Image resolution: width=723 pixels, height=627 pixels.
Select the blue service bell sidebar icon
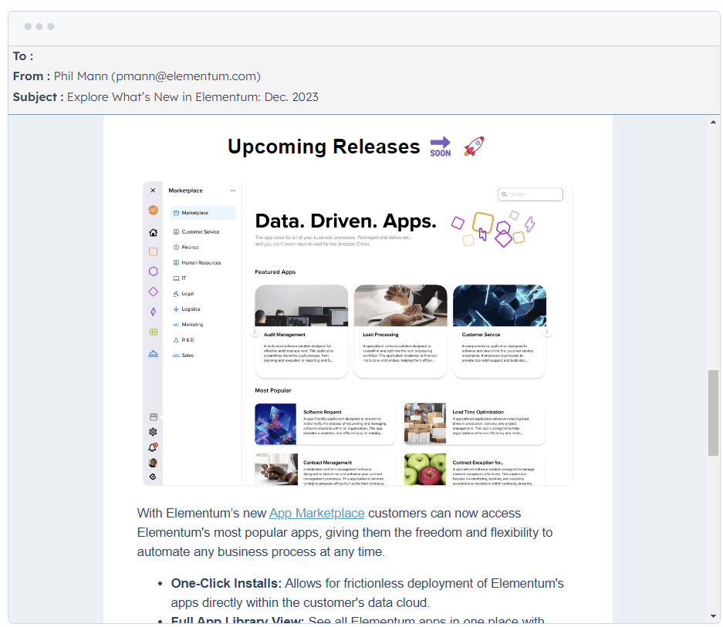pyautogui.click(x=153, y=354)
